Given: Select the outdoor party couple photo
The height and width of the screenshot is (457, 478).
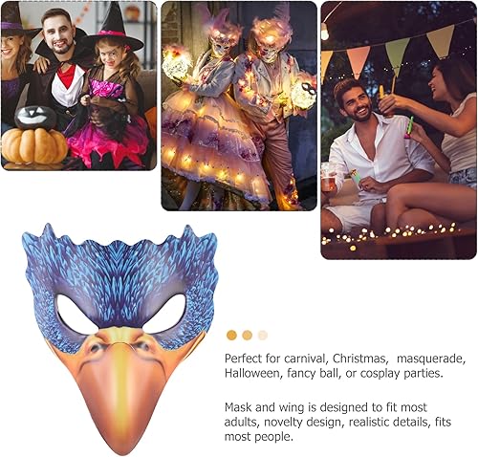Looking at the screenshot, I should pyautogui.click(x=399, y=130).
